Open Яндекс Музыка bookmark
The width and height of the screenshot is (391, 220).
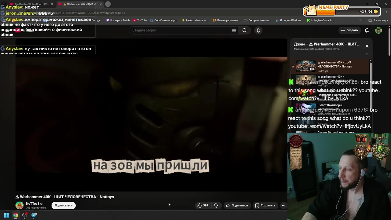(x=195, y=20)
